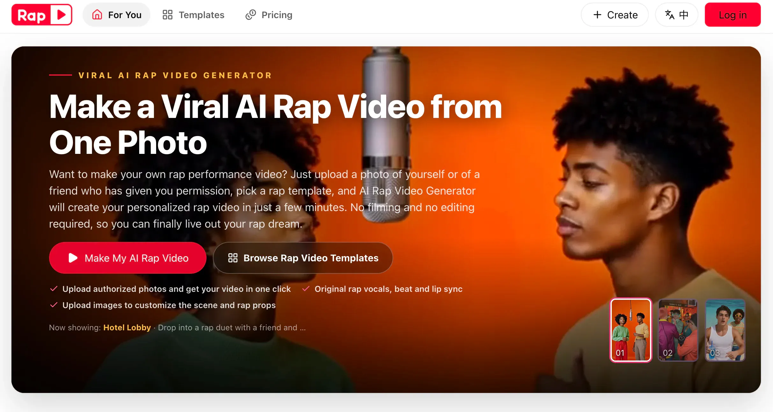
Task: Click the Log in button
Action: click(733, 15)
